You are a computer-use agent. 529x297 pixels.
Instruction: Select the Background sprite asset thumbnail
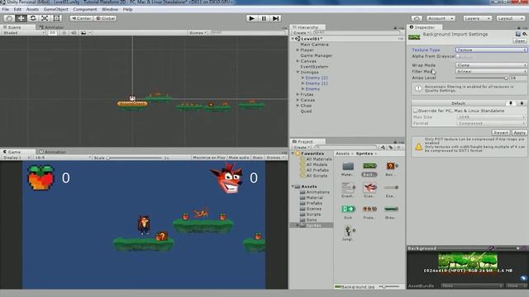point(369,166)
